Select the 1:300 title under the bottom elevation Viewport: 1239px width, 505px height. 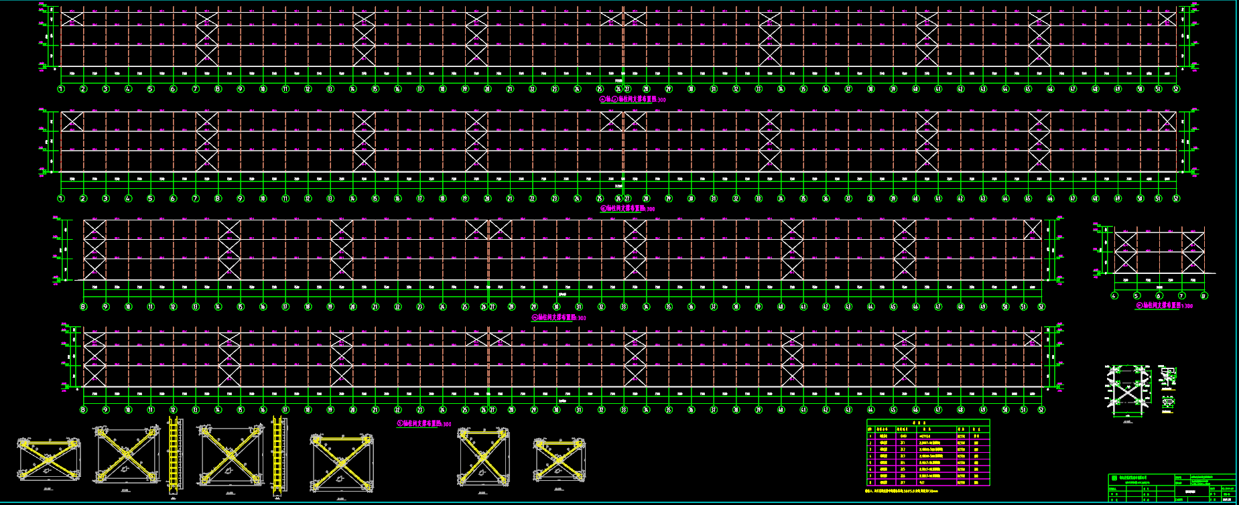424,424
